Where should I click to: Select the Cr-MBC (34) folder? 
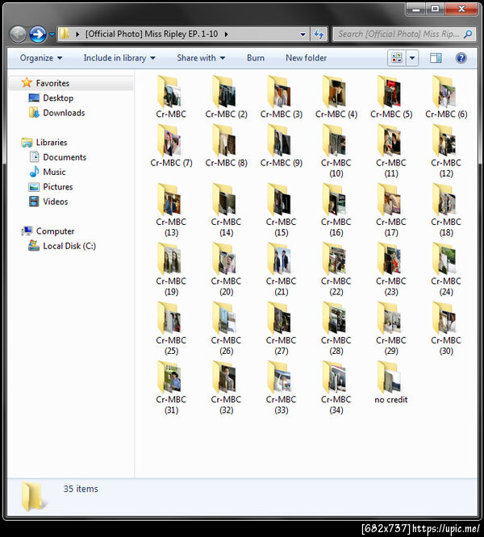click(x=336, y=388)
